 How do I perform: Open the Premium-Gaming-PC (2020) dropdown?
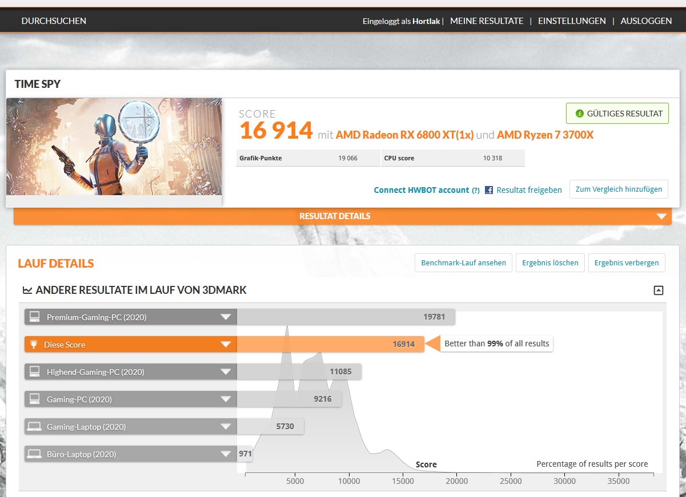point(226,316)
